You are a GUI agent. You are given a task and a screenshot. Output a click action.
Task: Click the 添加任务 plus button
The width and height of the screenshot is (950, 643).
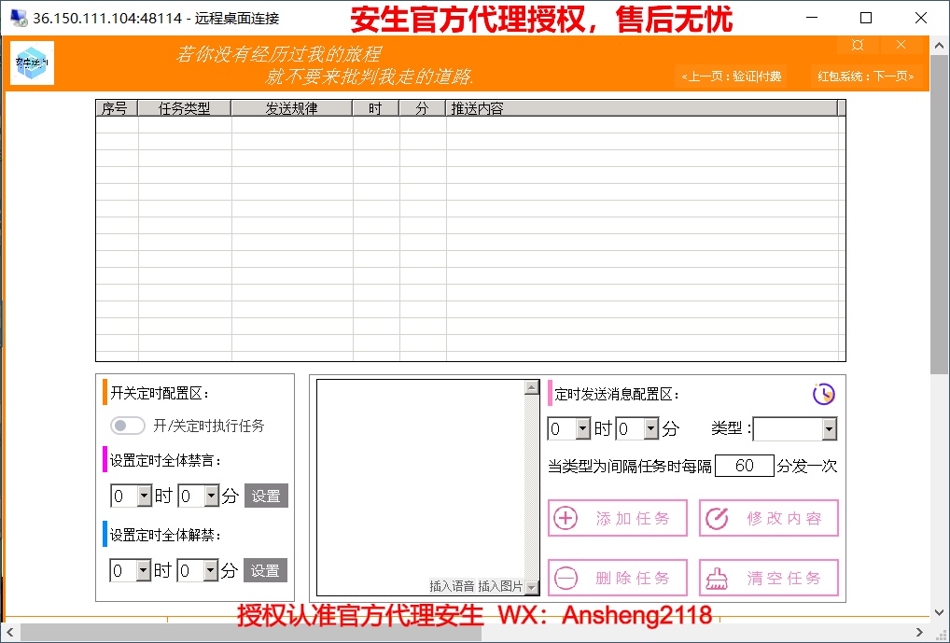618,518
